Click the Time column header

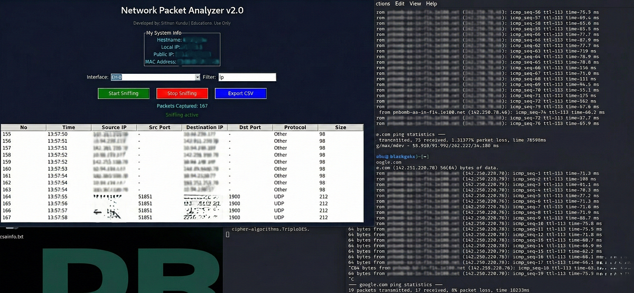pyautogui.click(x=69, y=128)
